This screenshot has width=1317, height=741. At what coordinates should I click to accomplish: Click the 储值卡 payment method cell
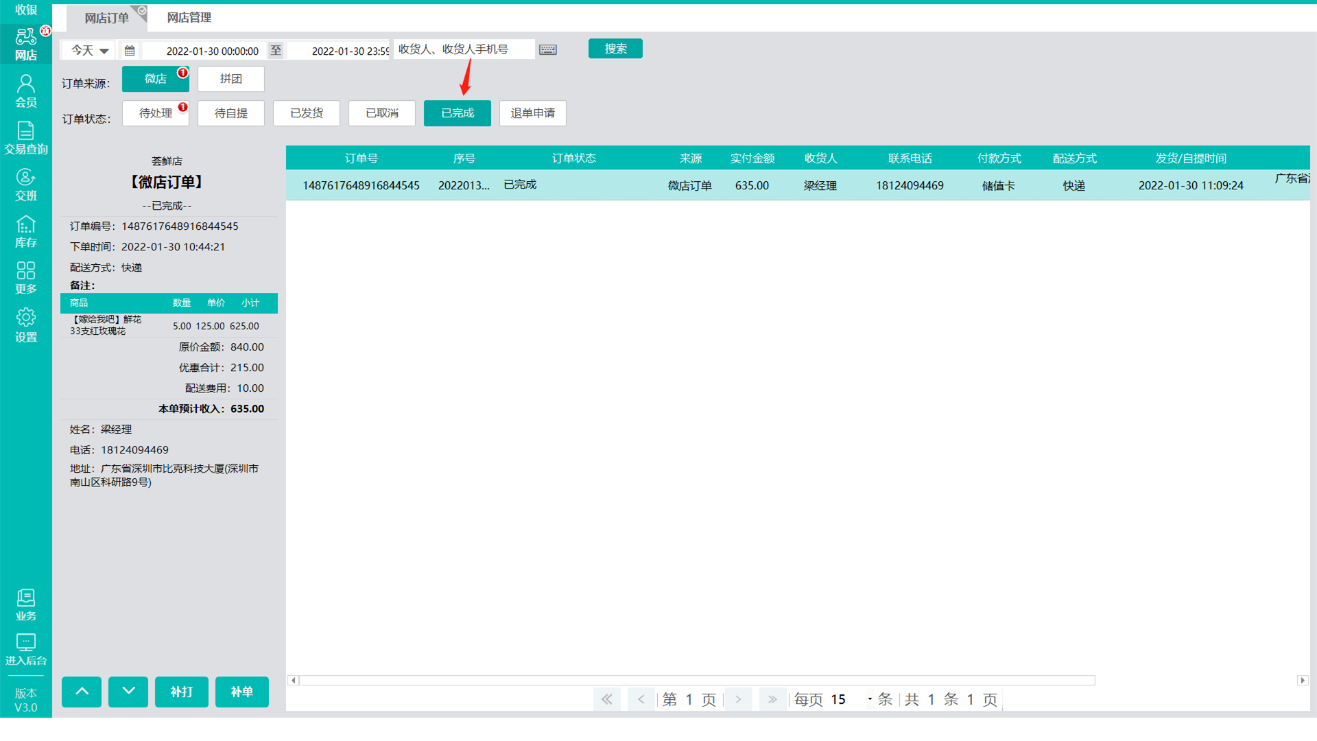[x=999, y=186]
